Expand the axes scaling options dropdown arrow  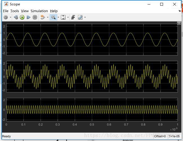[68, 17]
